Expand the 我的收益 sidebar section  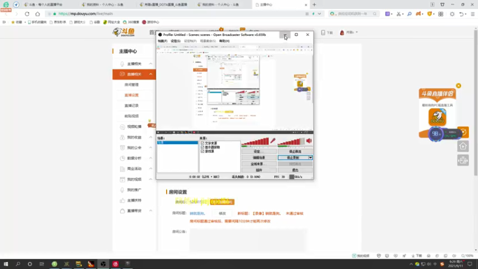click(x=151, y=137)
